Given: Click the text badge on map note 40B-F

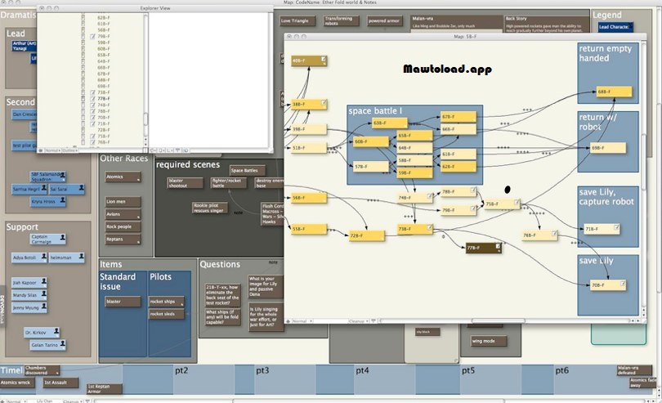Looking at the screenshot, I should coord(324,59).
